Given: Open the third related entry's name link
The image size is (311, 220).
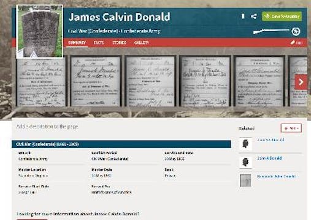Looking at the screenshot, I should tap(276, 177).
